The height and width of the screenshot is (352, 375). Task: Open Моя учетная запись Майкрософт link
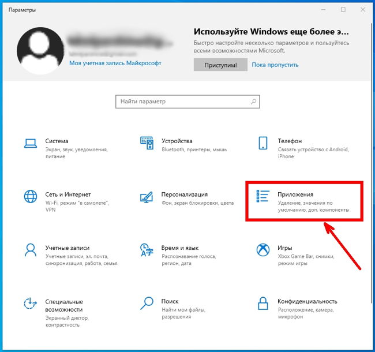[x=115, y=63]
